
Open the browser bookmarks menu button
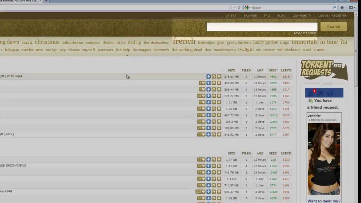pyautogui.click(x=351, y=8)
